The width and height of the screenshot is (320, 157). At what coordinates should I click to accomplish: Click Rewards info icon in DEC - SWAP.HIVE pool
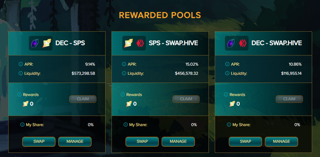[x=226, y=95]
